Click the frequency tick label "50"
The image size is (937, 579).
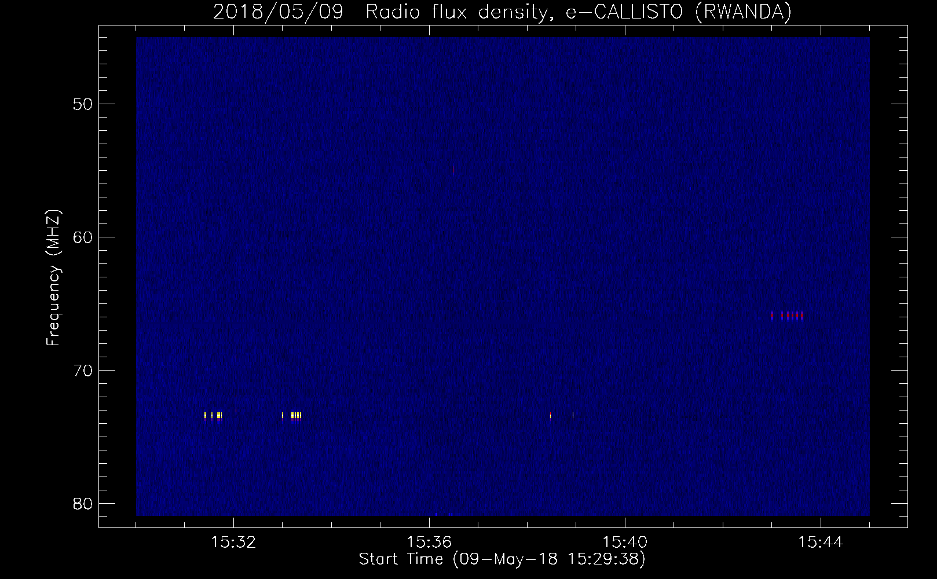tap(83, 104)
